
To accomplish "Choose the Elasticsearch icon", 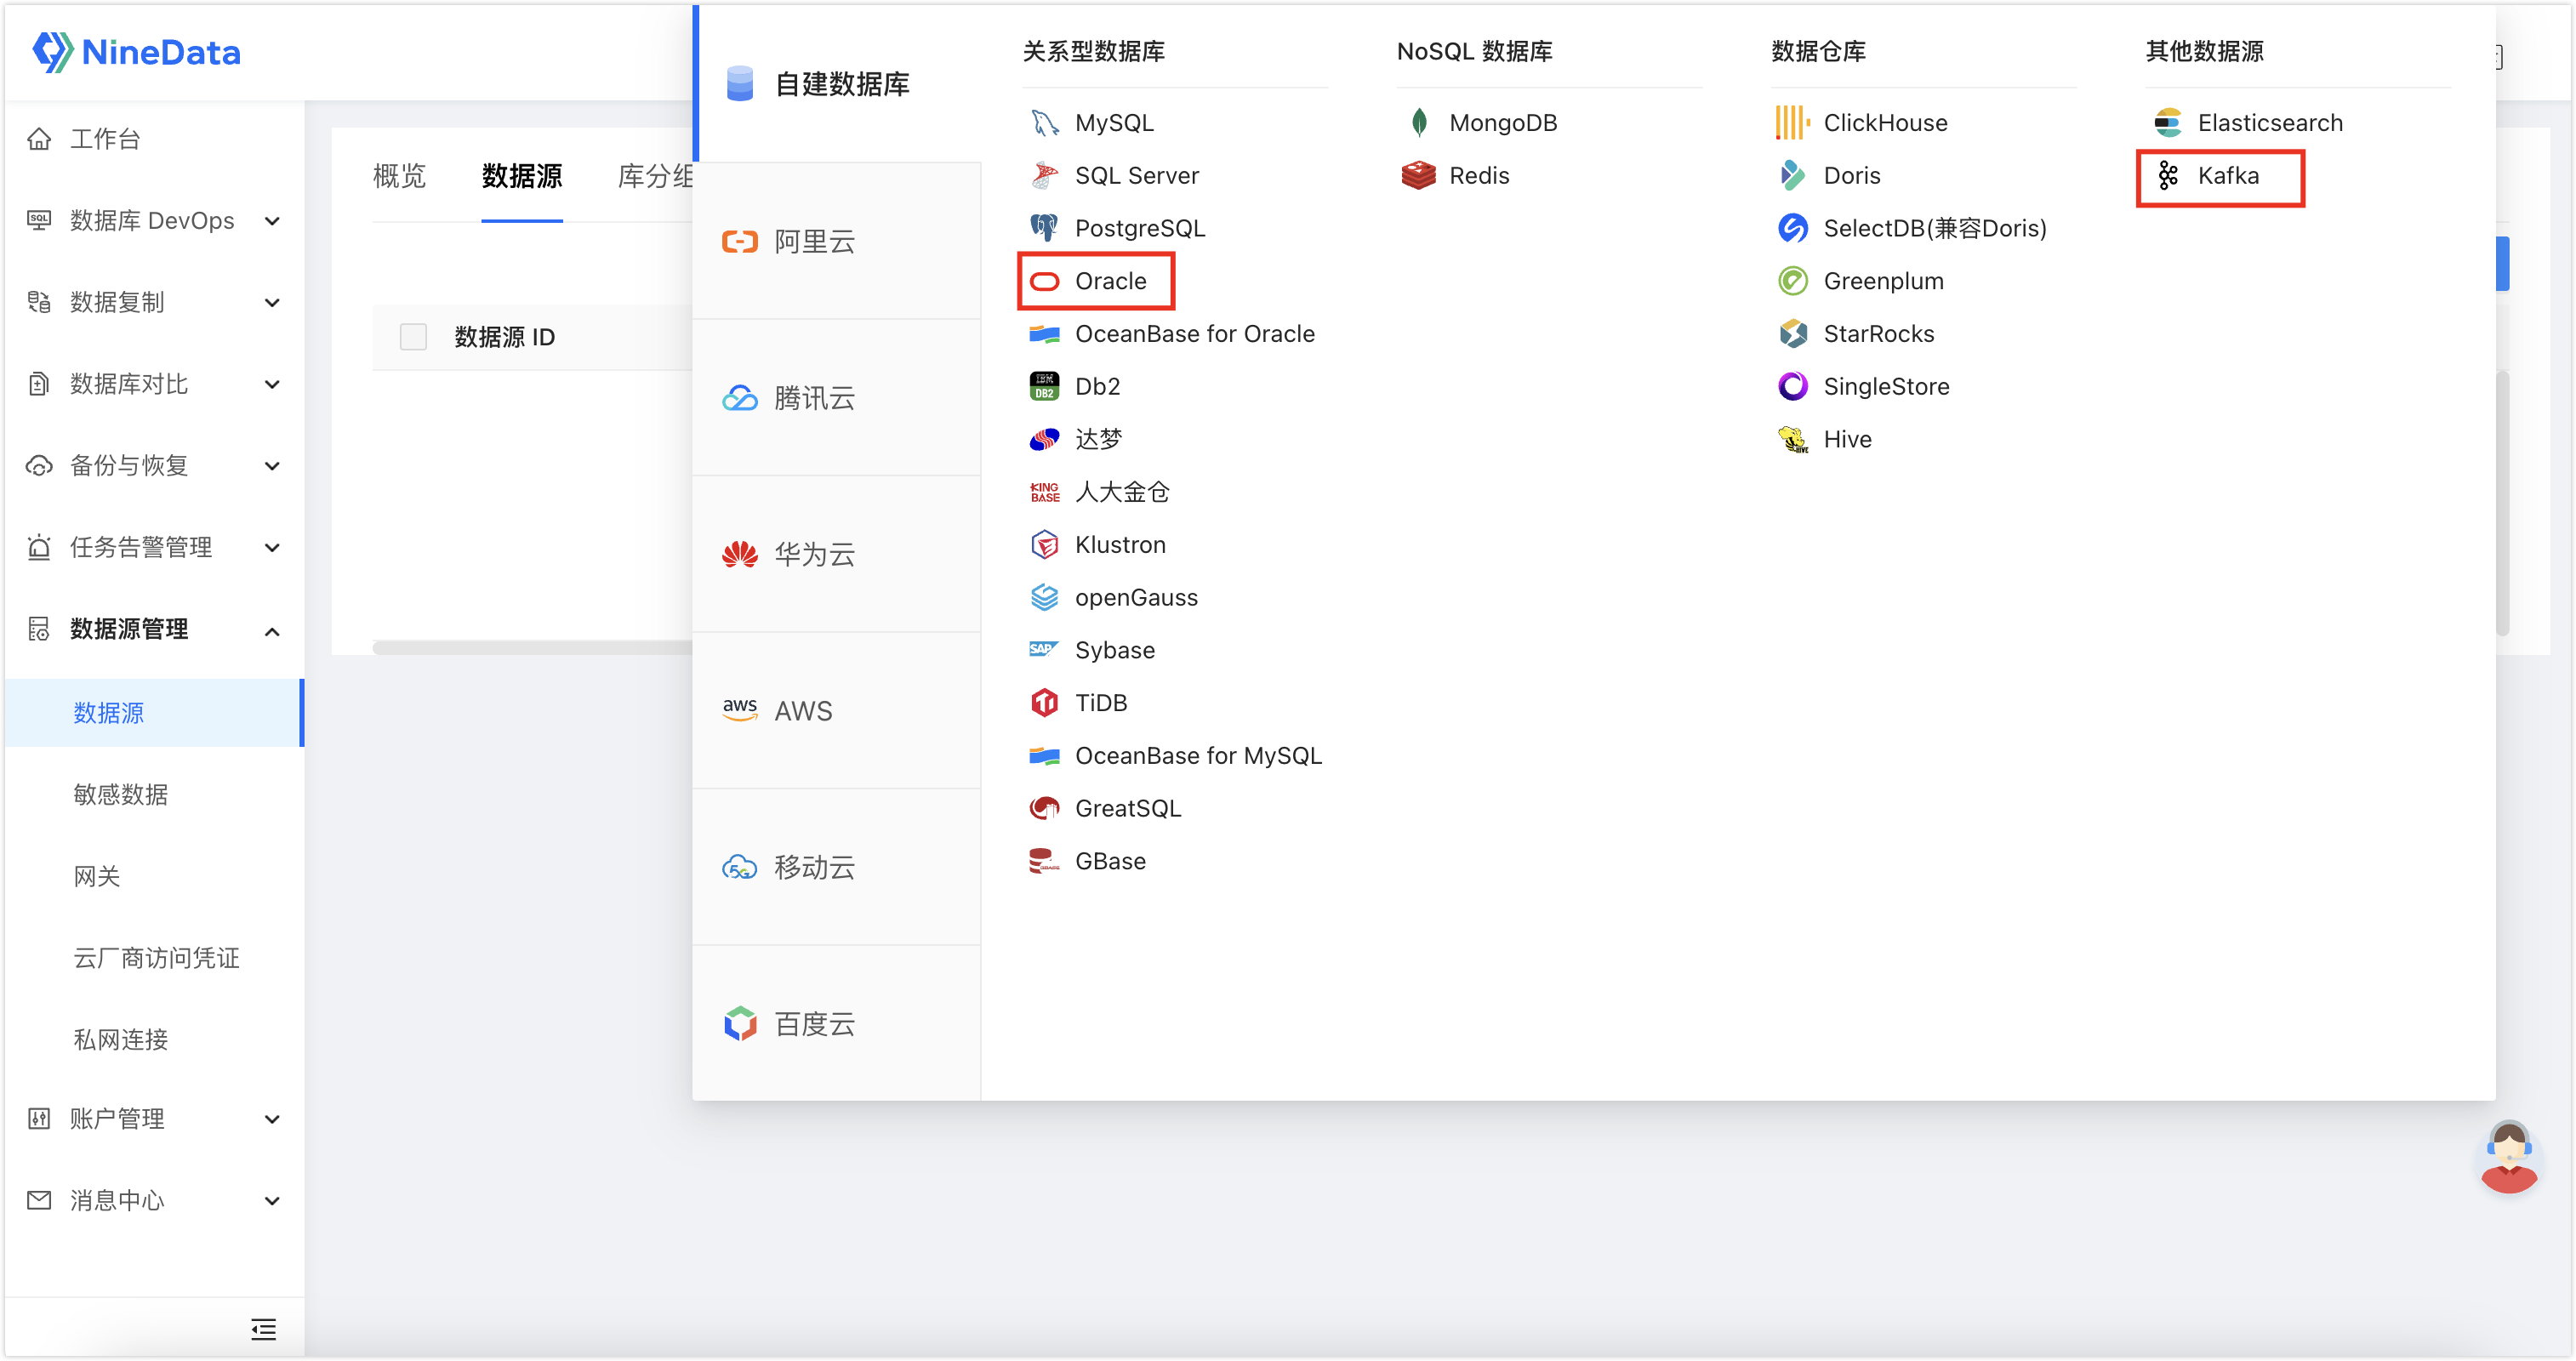I will pos(2167,123).
